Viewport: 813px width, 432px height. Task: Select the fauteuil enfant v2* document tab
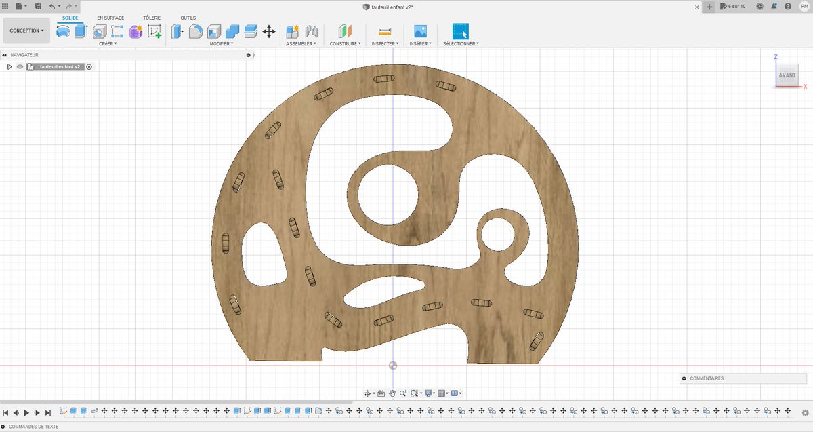click(388, 6)
